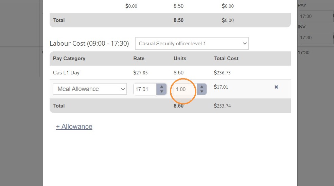Screen dimensions: 334x186
Task: Remove the Meal Allowance row
Action: click(x=276, y=87)
